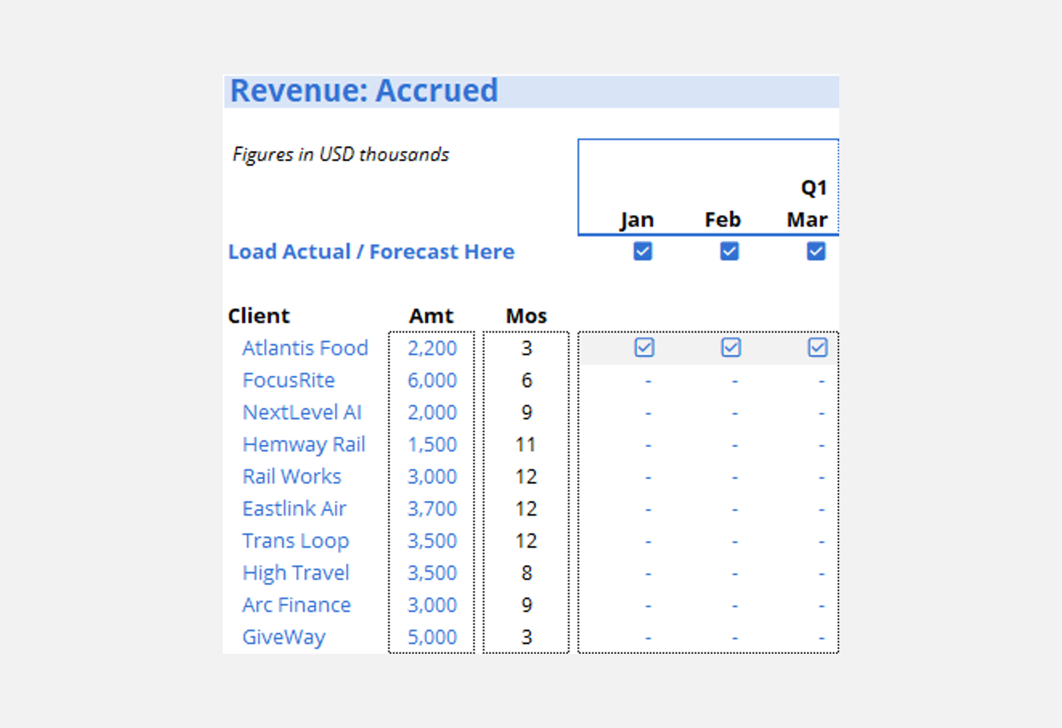The width and height of the screenshot is (1062, 728).
Task: Click the Load Actual / Forecast Here label
Action: pyautogui.click(x=371, y=252)
